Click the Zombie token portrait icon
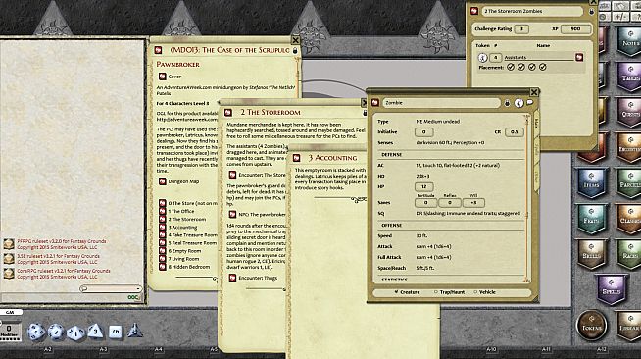This screenshot has width=641, height=359. 518,103
